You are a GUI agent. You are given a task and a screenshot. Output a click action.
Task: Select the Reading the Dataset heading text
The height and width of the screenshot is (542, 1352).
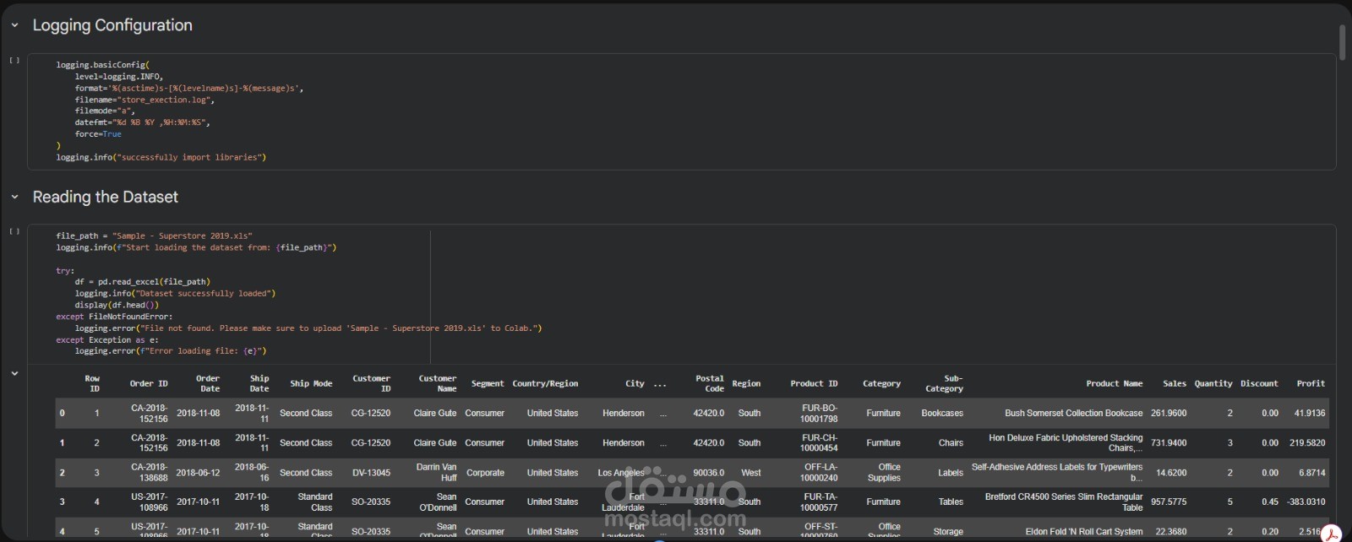(106, 197)
